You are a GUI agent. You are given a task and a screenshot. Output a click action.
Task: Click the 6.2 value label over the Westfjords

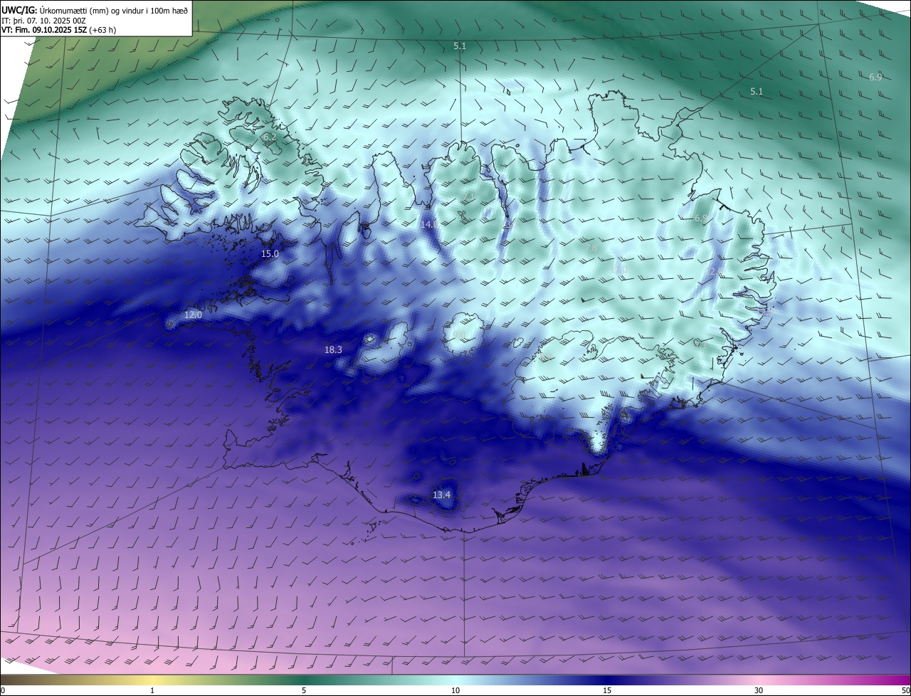[x=269, y=137]
